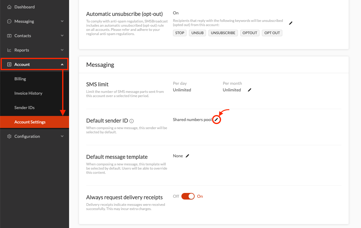Expand the Reports sidebar section
The image size is (361, 228).
62,50
